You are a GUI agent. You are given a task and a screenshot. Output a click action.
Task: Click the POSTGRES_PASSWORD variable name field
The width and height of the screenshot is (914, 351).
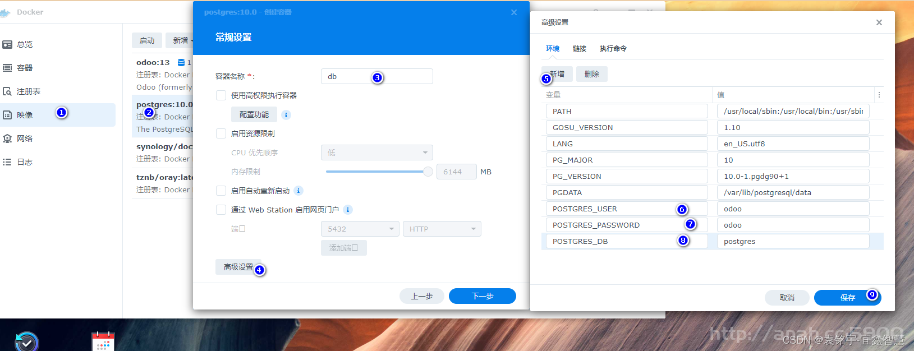tap(627, 225)
